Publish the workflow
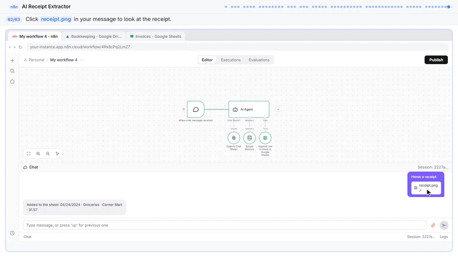 point(436,60)
